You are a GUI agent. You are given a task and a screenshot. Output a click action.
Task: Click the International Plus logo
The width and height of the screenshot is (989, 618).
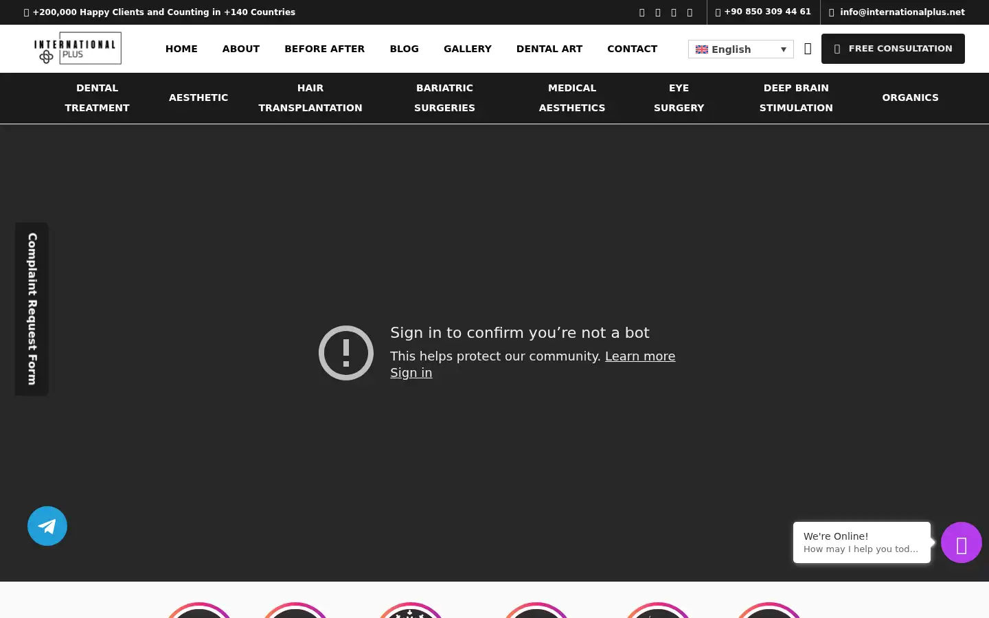coord(78,48)
